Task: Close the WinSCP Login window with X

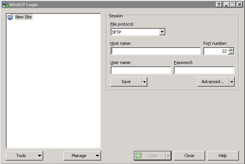Action: coord(240,4)
